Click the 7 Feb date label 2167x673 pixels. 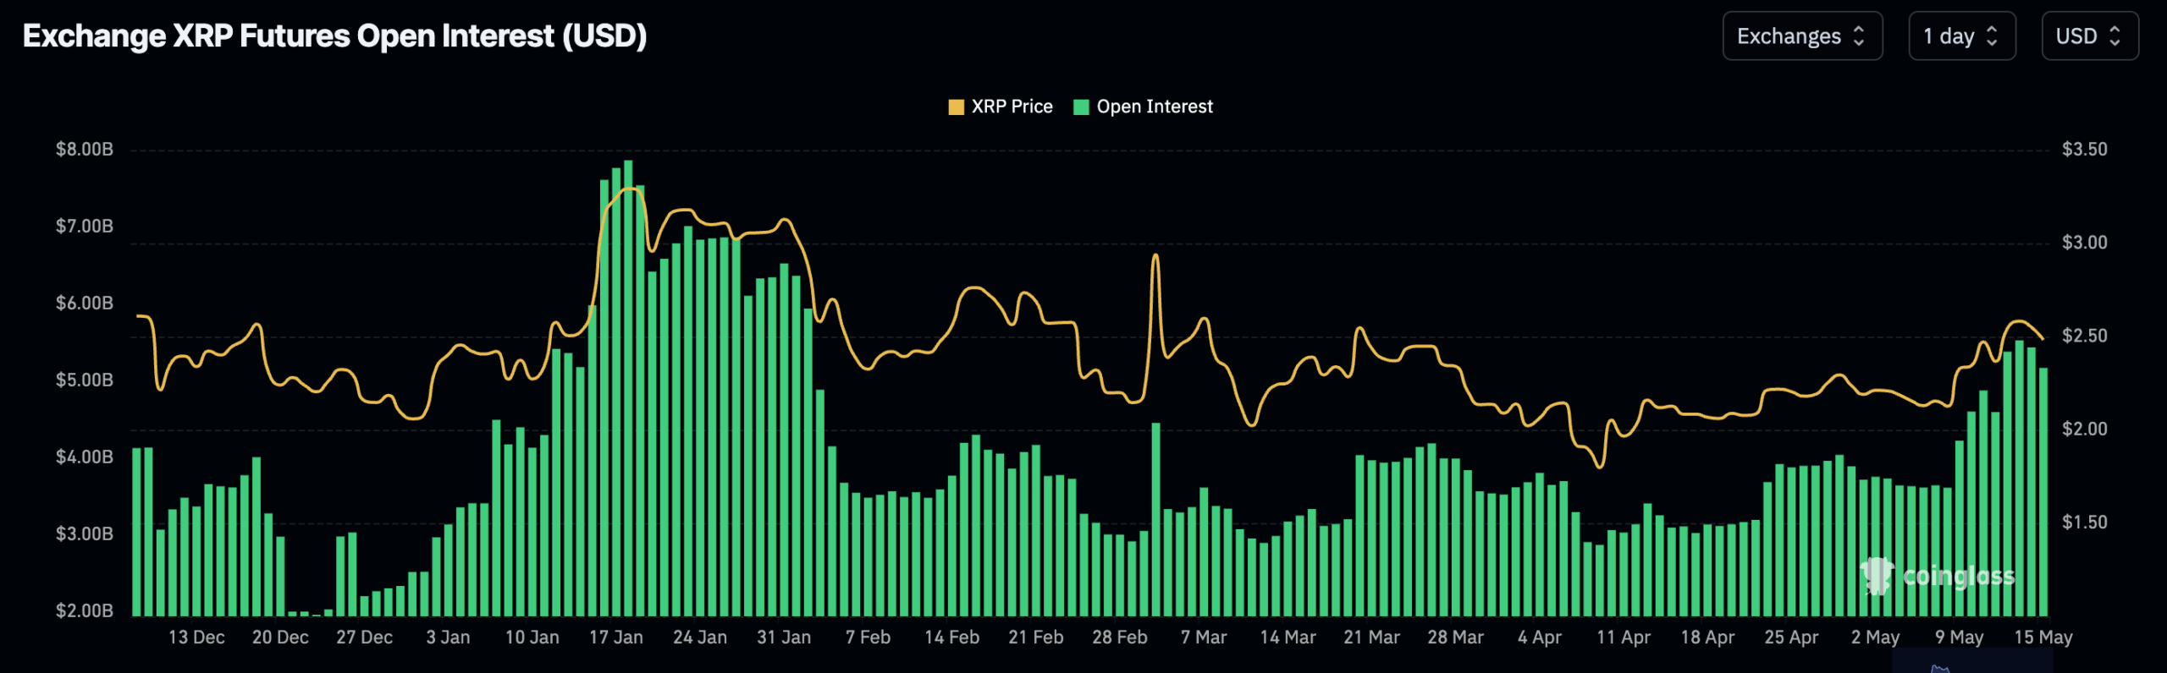point(868,637)
